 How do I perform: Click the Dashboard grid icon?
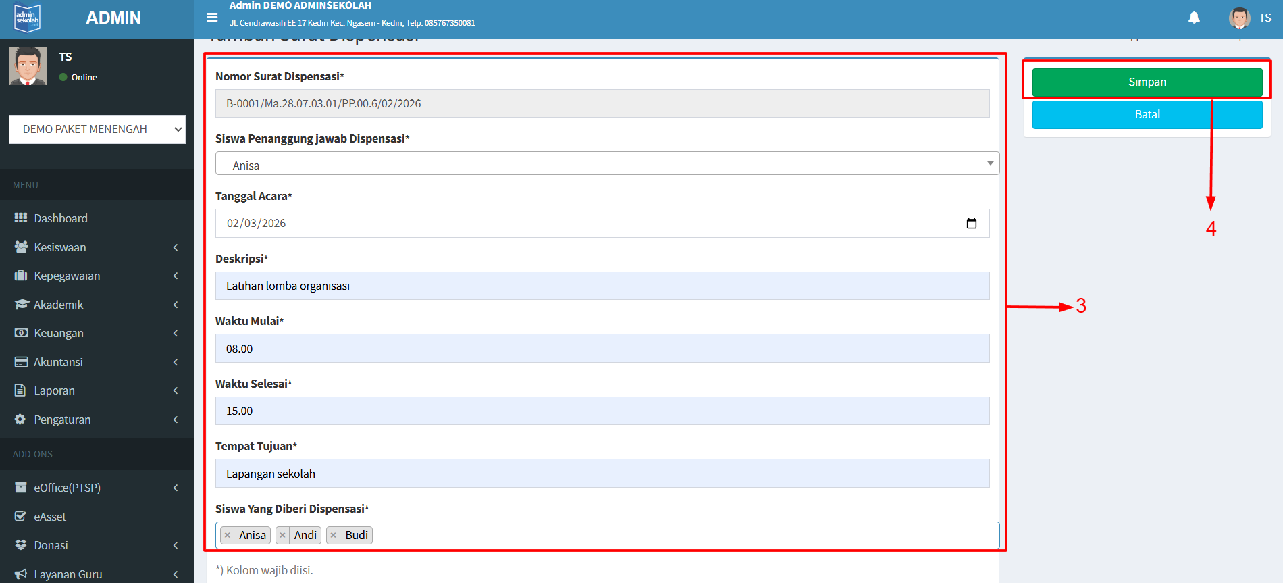[21, 218]
